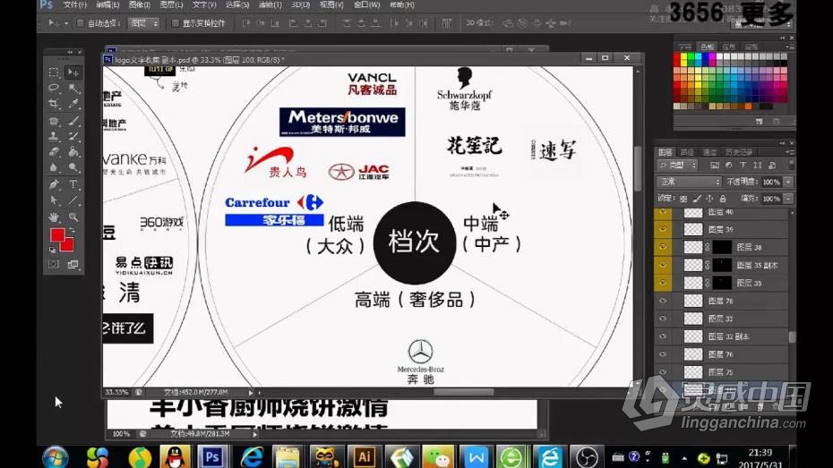Hide layer 图层 39
The image size is (833, 468).
[663, 229]
